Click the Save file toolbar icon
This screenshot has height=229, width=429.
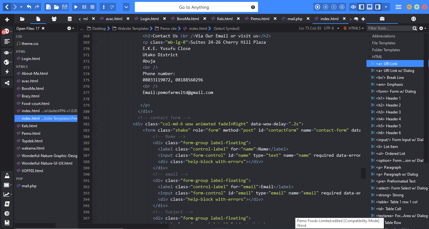tap(64, 7)
